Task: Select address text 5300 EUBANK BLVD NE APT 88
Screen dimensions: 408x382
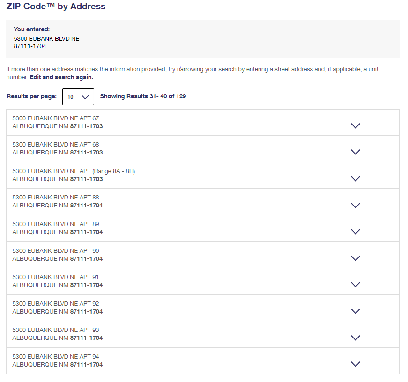Action: pos(56,198)
